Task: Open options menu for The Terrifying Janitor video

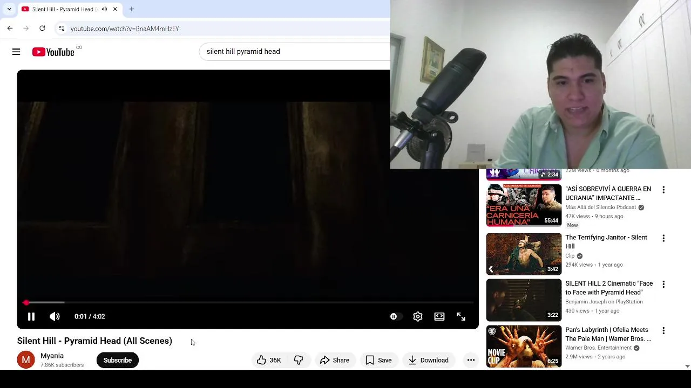Action: 663,238
